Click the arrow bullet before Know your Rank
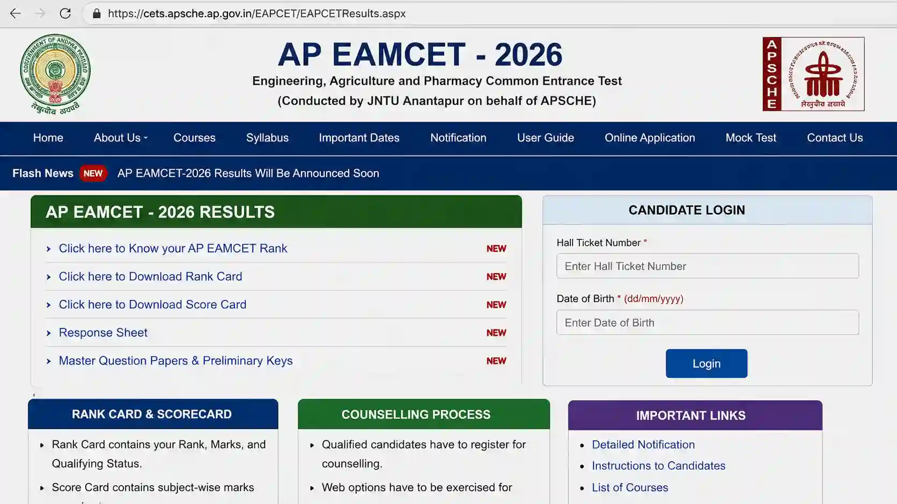The image size is (897, 504). point(48,249)
